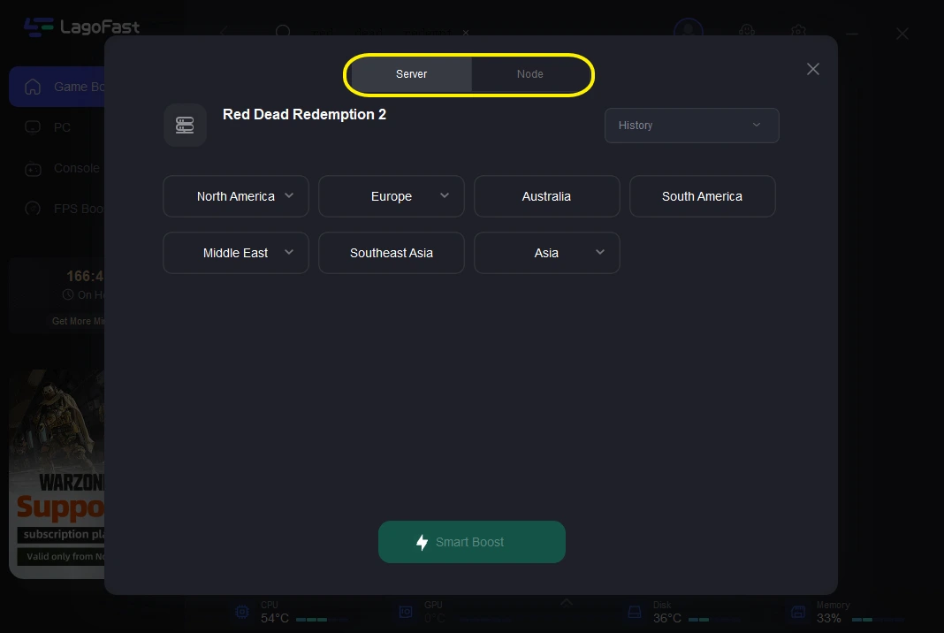Image resolution: width=944 pixels, height=633 pixels.
Task: Click the CPU temperature 54°C reading
Action: [x=275, y=618]
